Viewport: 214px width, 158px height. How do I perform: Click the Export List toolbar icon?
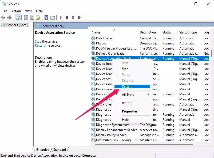[38, 17]
